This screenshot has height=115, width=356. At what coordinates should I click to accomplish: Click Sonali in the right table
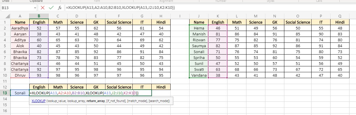click(199, 52)
